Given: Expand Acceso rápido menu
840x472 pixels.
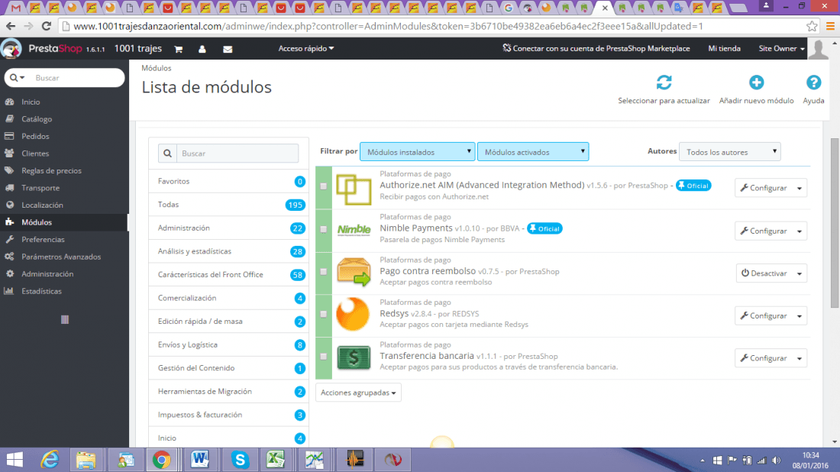Looking at the screenshot, I should (x=306, y=49).
